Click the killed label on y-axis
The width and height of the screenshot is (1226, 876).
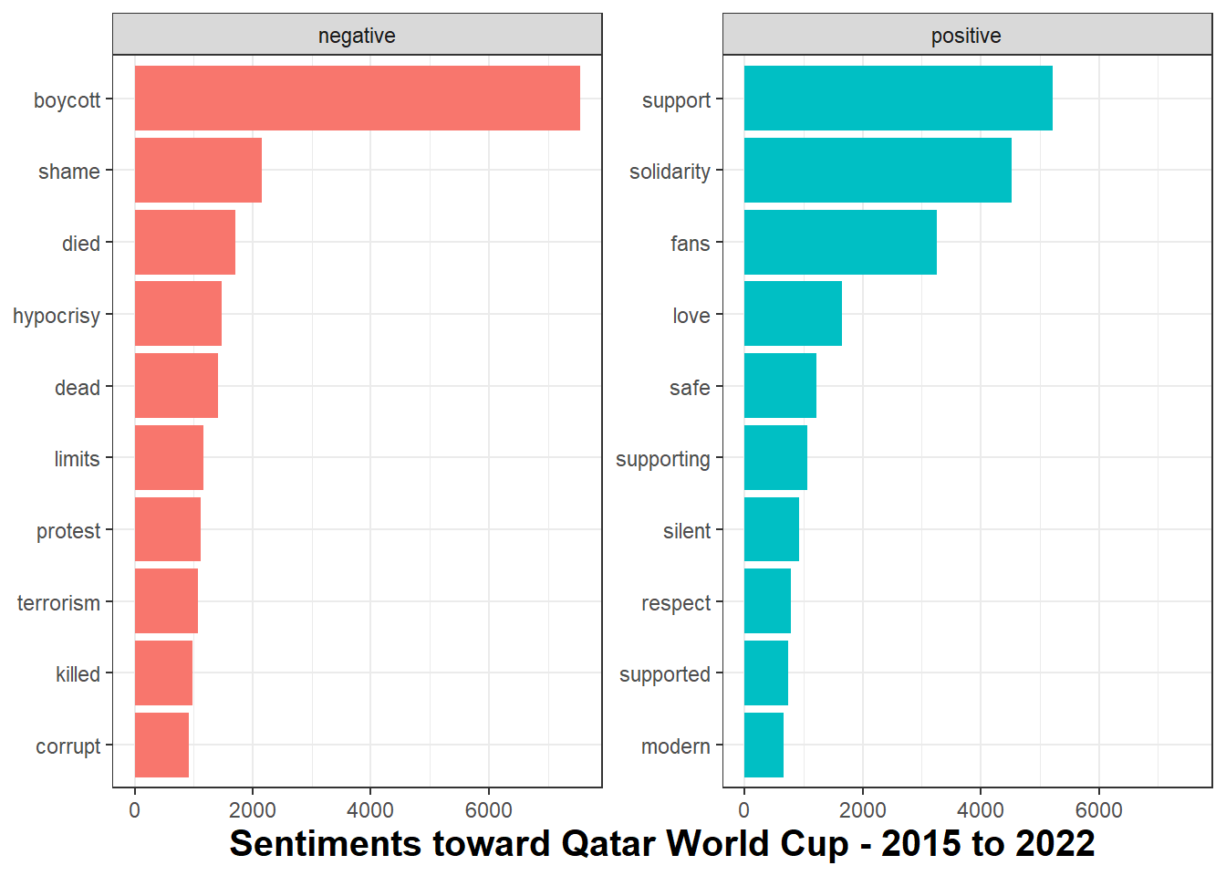(x=78, y=674)
